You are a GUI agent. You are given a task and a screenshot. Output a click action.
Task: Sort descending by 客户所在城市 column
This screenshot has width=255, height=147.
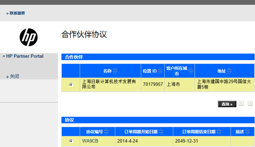(x=190, y=72)
